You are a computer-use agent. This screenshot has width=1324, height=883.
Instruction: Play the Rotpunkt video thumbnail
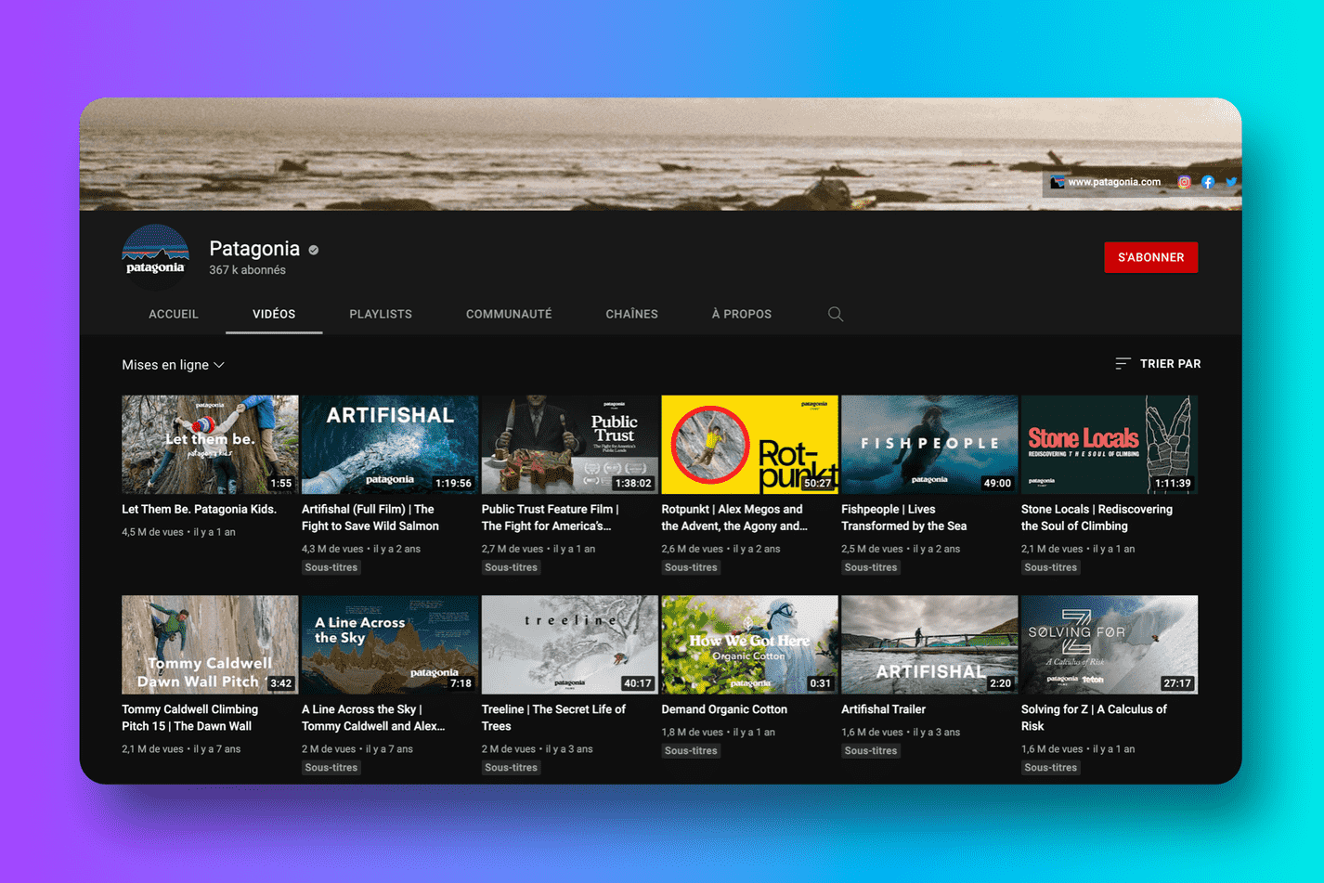[749, 445]
